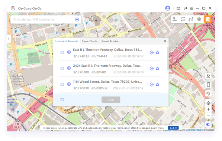
Task: Click the import GPX download icon
Action: (208, 76)
